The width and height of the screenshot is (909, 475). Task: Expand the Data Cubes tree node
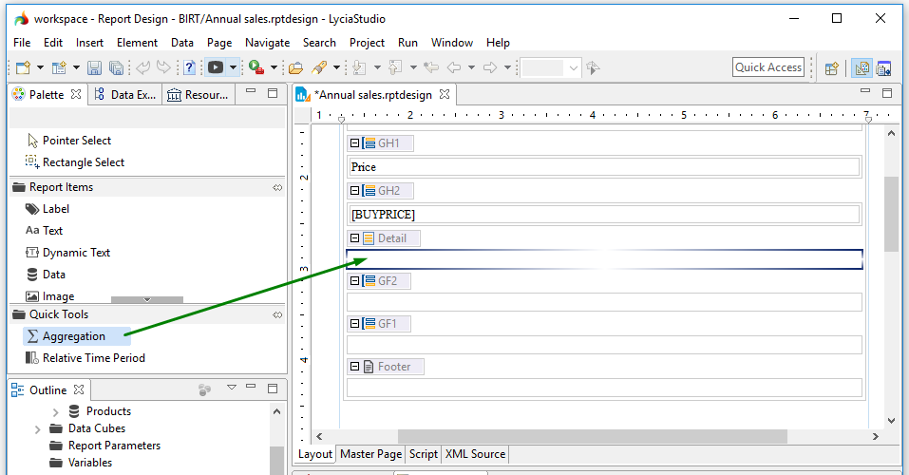[x=37, y=429]
